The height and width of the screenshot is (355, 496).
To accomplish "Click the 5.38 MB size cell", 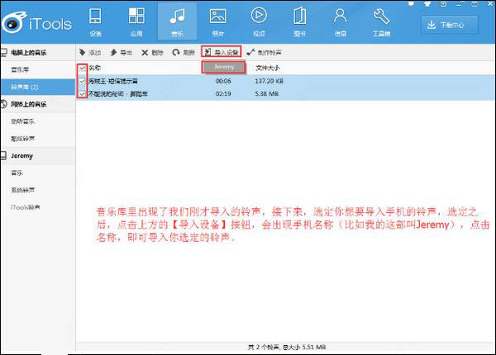I will pos(267,94).
